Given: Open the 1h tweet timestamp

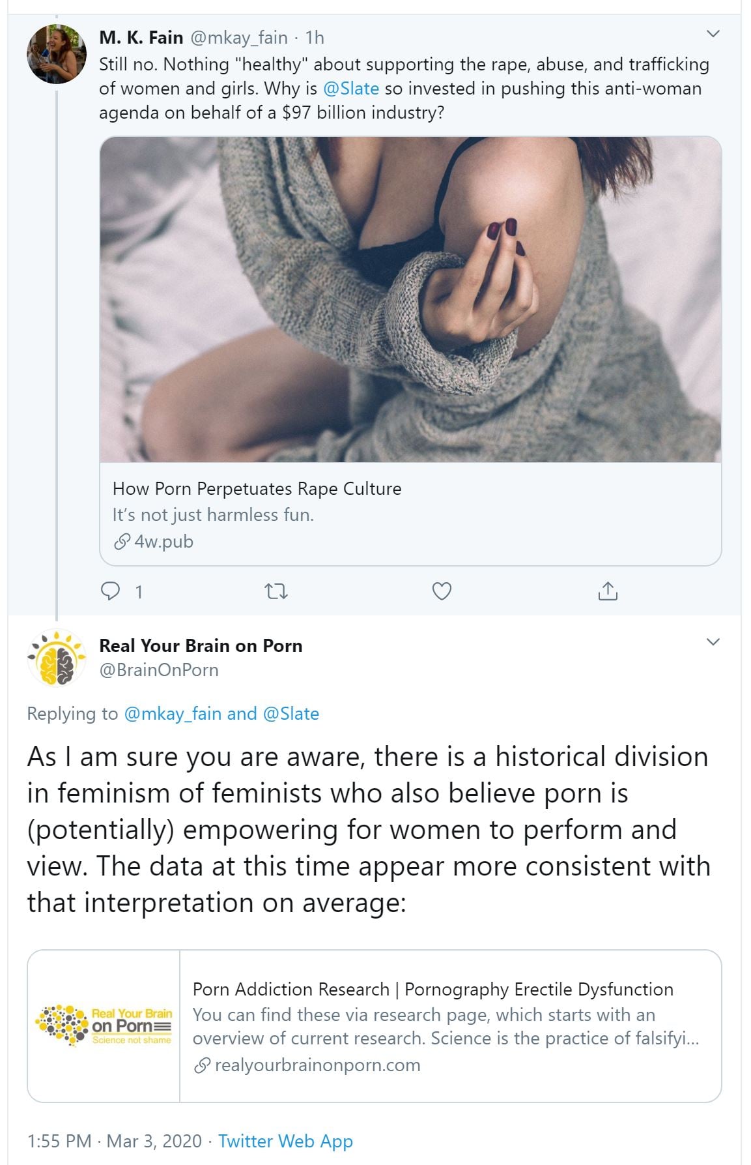Looking at the screenshot, I should [315, 38].
